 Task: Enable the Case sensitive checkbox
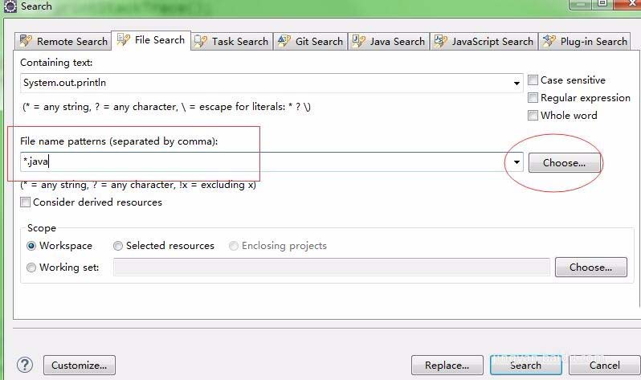pos(533,80)
